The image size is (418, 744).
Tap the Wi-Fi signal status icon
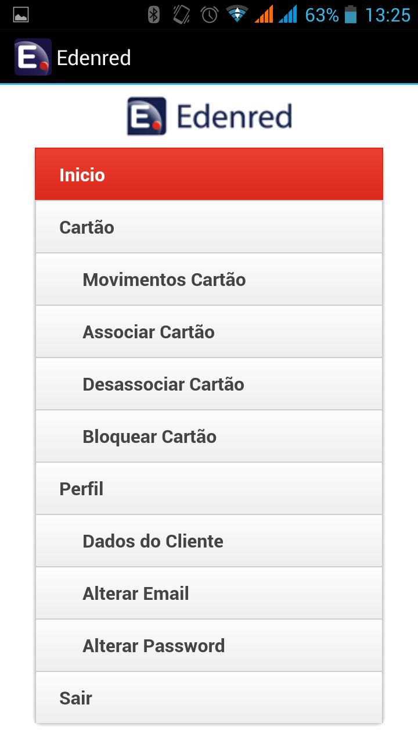coord(237,15)
